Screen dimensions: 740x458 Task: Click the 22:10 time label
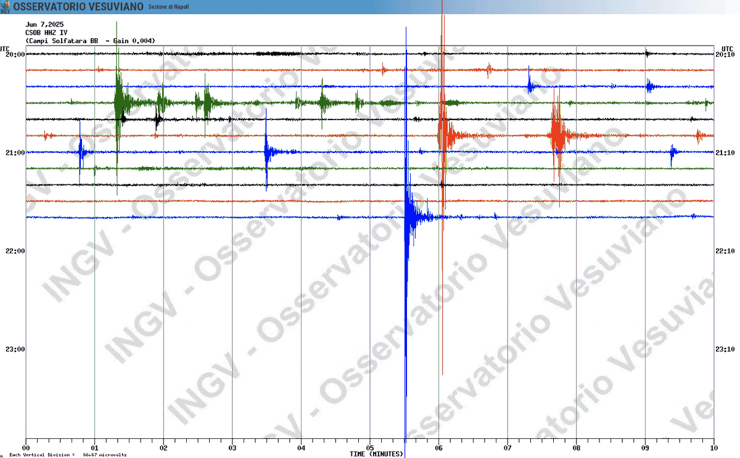pos(726,251)
